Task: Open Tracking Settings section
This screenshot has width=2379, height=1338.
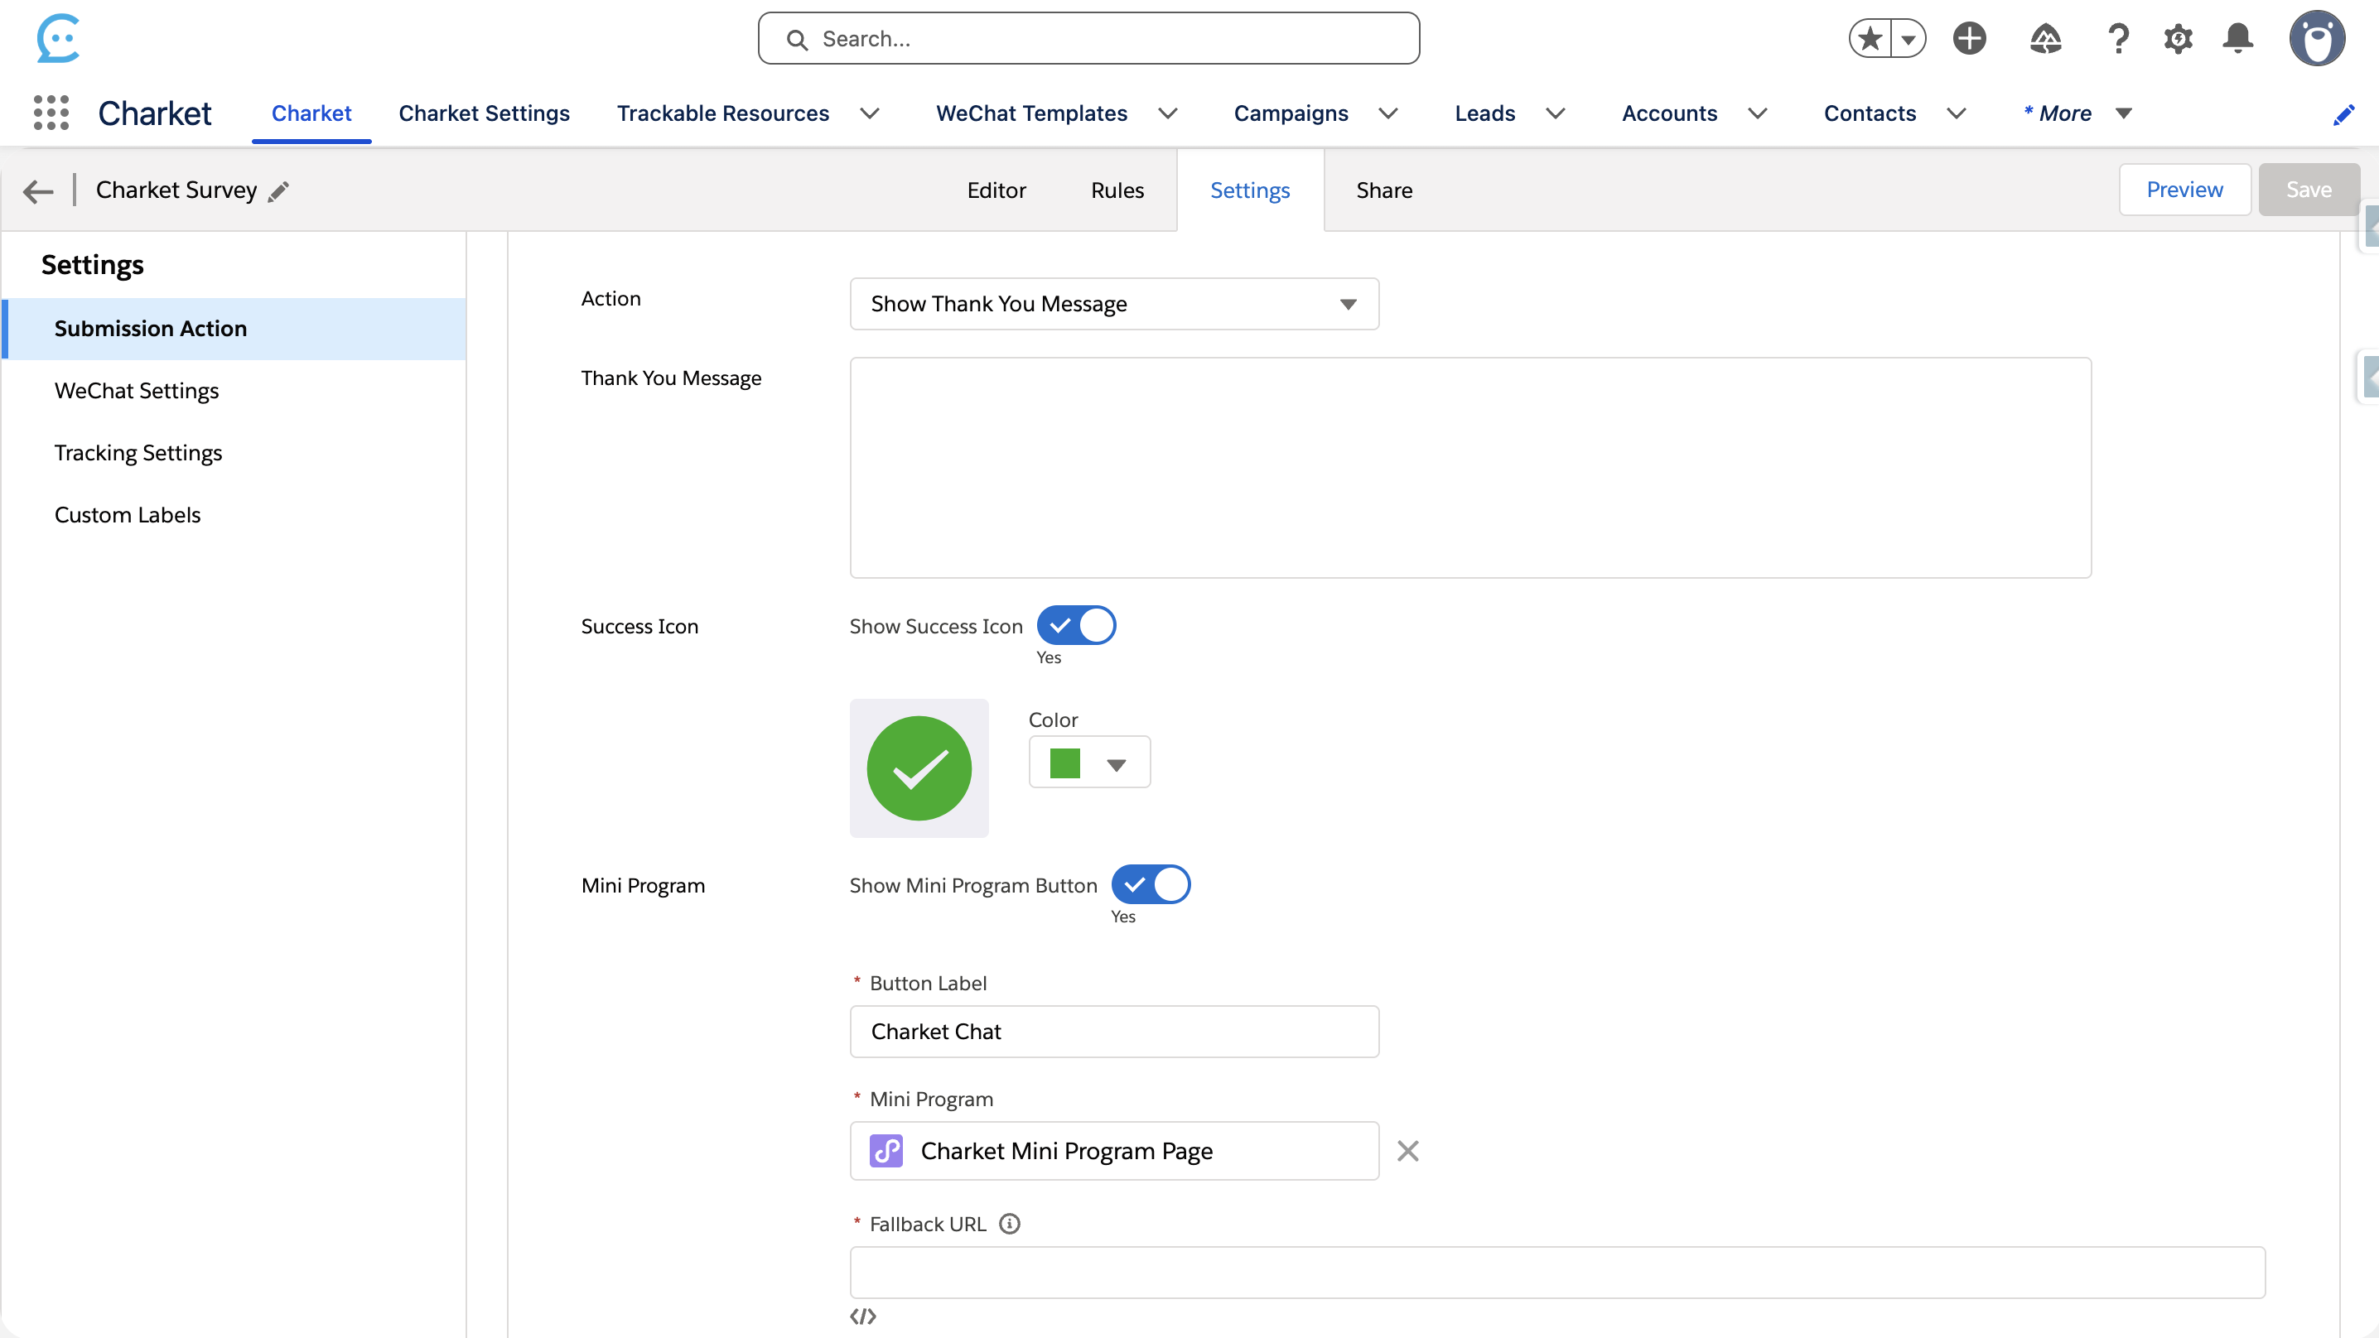Action: click(x=234, y=452)
